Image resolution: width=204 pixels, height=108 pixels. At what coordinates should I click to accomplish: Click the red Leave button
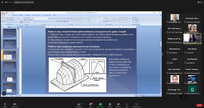click(199, 105)
